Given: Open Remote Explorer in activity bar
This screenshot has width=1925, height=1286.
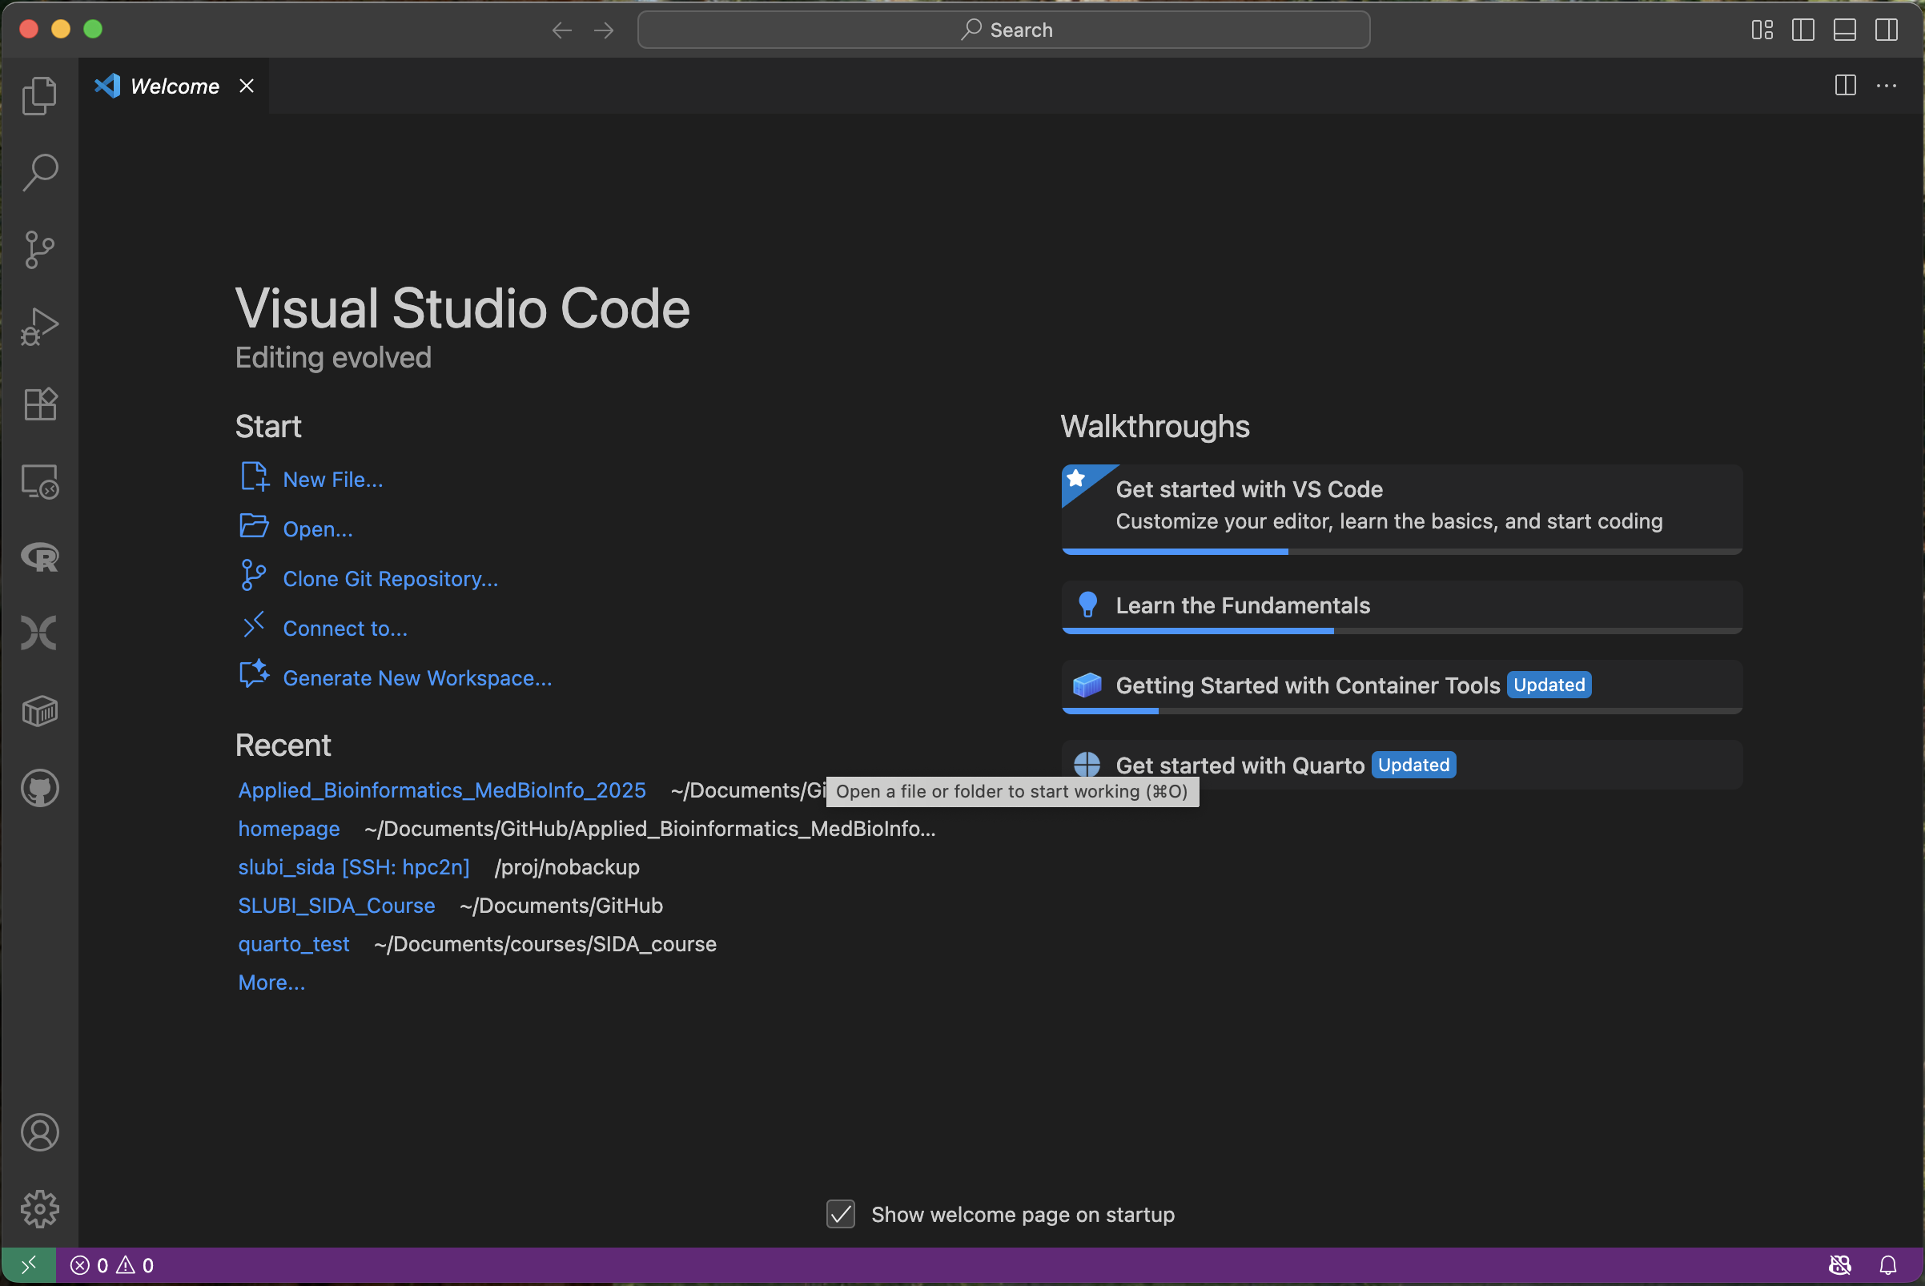Looking at the screenshot, I should pyautogui.click(x=39, y=481).
